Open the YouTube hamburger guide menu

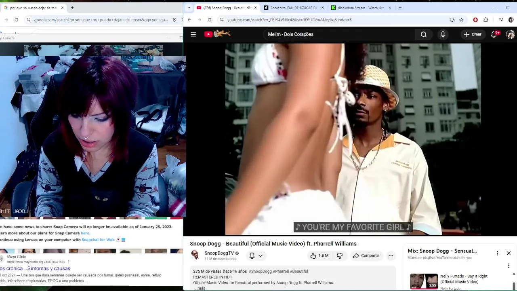pos(193,34)
